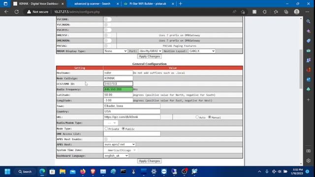The height and width of the screenshot is (177, 315).
Task: Open the MMDVM Display Type dropdown
Action: point(116,51)
